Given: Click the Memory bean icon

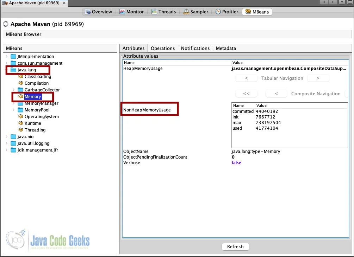Looking at the screenshot, I should click(x=20, y=97).
